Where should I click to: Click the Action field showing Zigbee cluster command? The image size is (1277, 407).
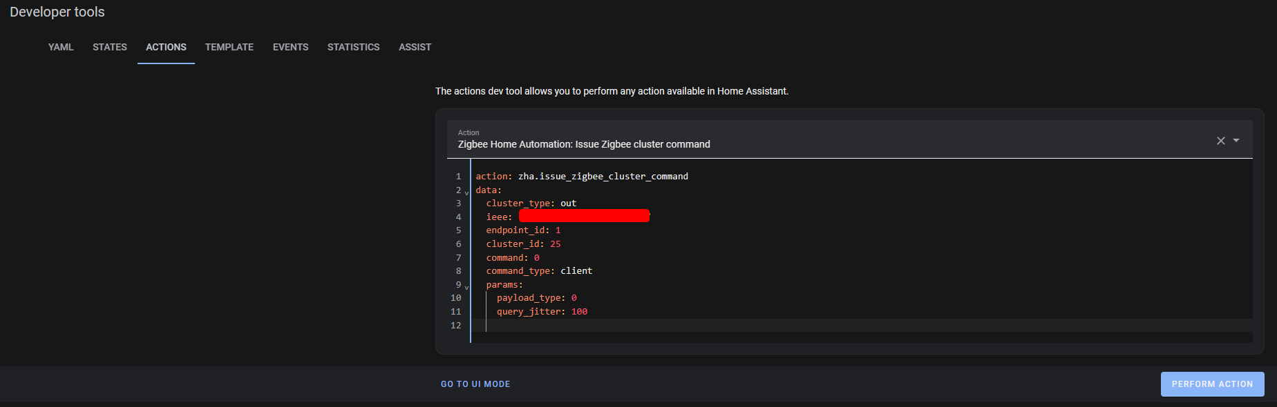[x=850, y=139]
